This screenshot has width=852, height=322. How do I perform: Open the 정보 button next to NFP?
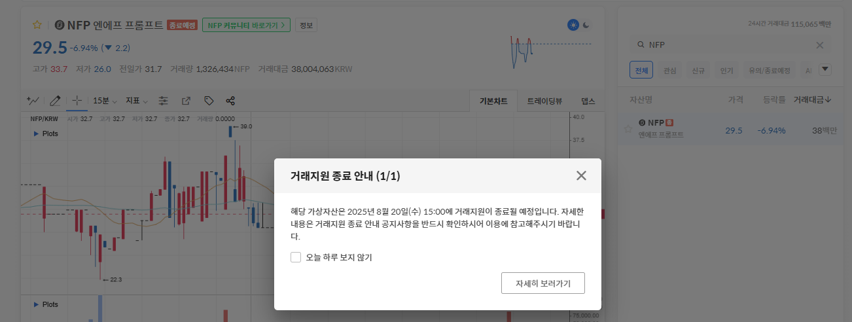click(306, 26)
